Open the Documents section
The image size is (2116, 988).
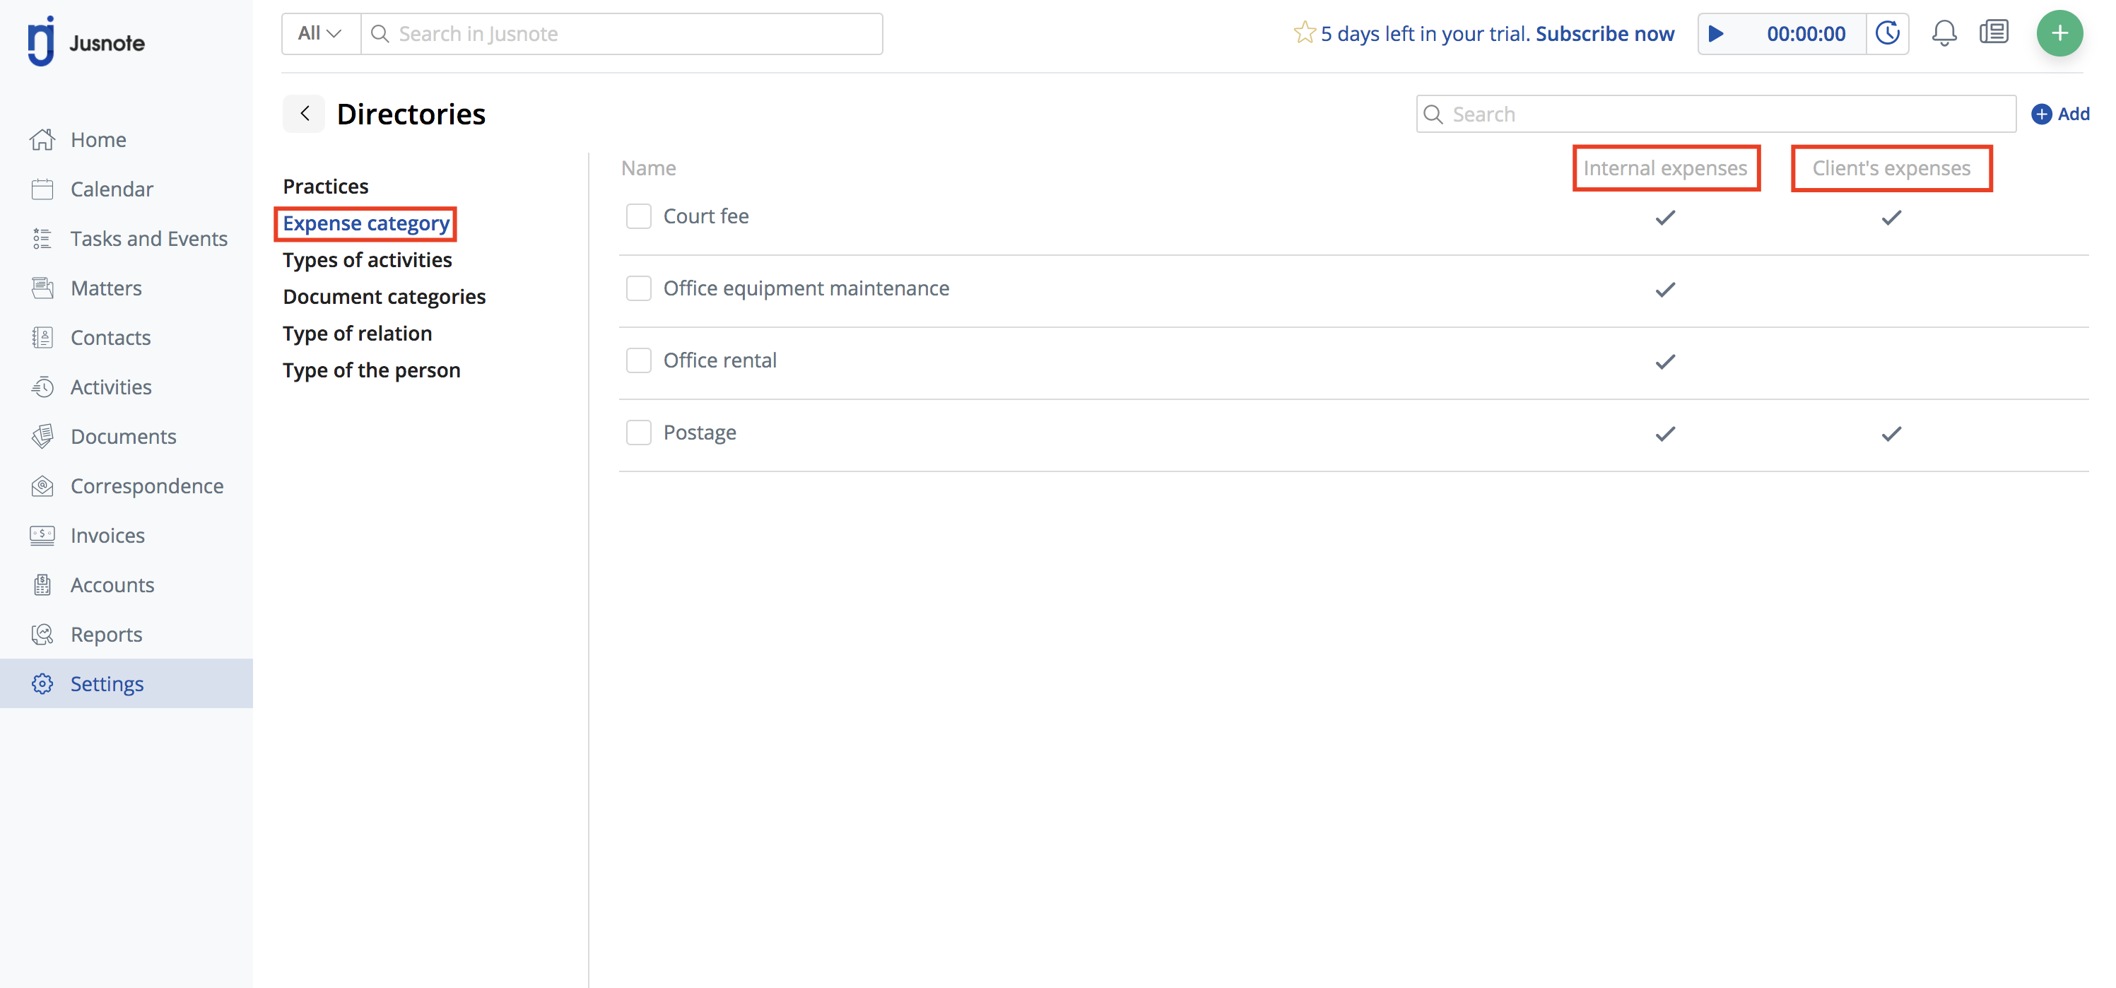[123, 436]
